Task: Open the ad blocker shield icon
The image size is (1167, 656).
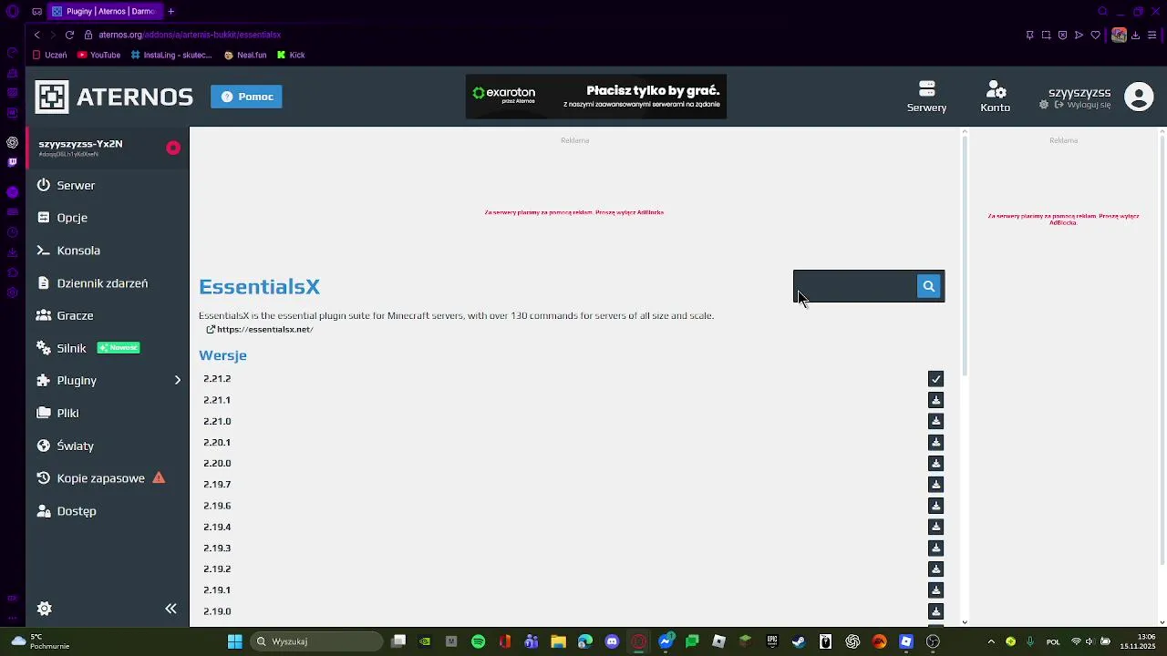Action: tap(1062, 35)
